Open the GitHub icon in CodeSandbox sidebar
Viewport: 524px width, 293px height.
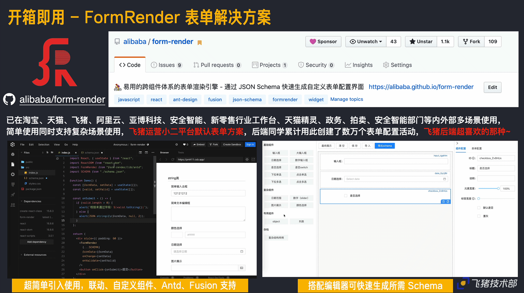coord(13,184)
